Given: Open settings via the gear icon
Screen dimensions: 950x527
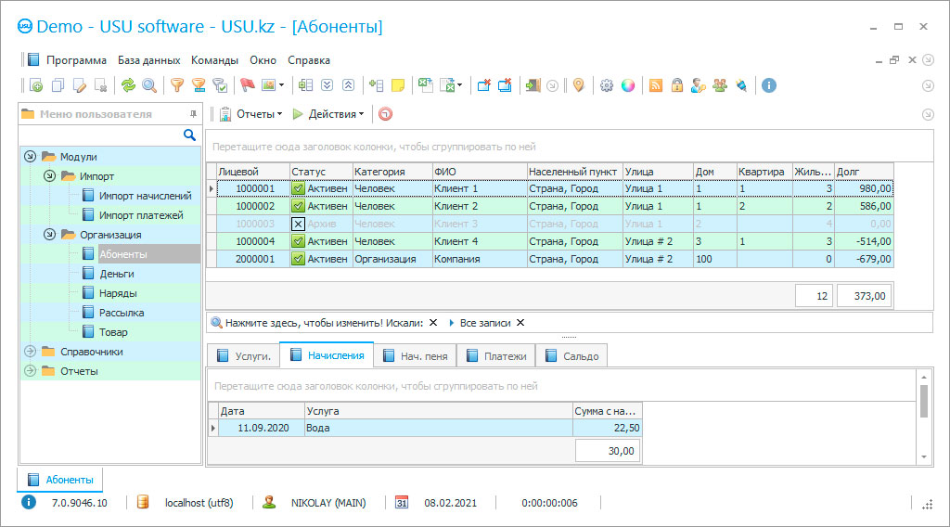Looking at the screenshot, I should [x=607, y=85].
